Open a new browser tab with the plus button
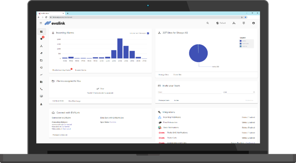This screenshot has width=296, height=163. click(x=68, y=13)
